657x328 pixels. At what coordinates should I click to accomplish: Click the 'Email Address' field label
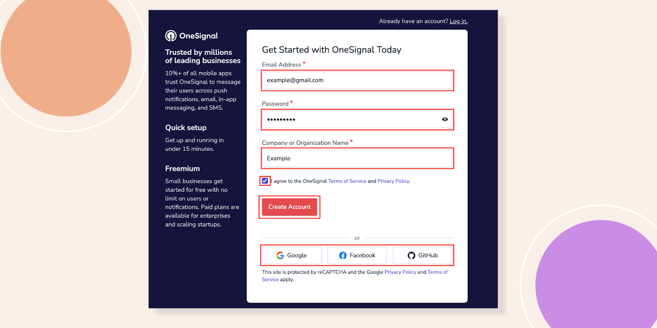click(x=281, y=65)
